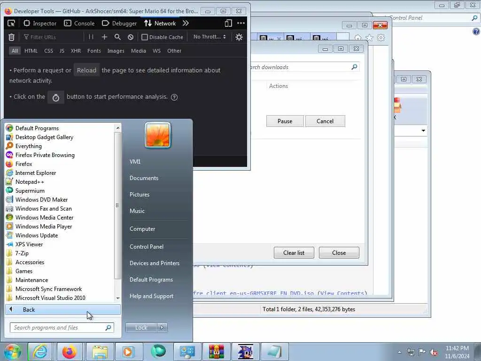Open Devices and Printers

click(x=155, y=263)
